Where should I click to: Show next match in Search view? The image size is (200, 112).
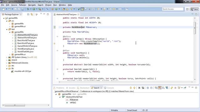[x=131, y=88]
